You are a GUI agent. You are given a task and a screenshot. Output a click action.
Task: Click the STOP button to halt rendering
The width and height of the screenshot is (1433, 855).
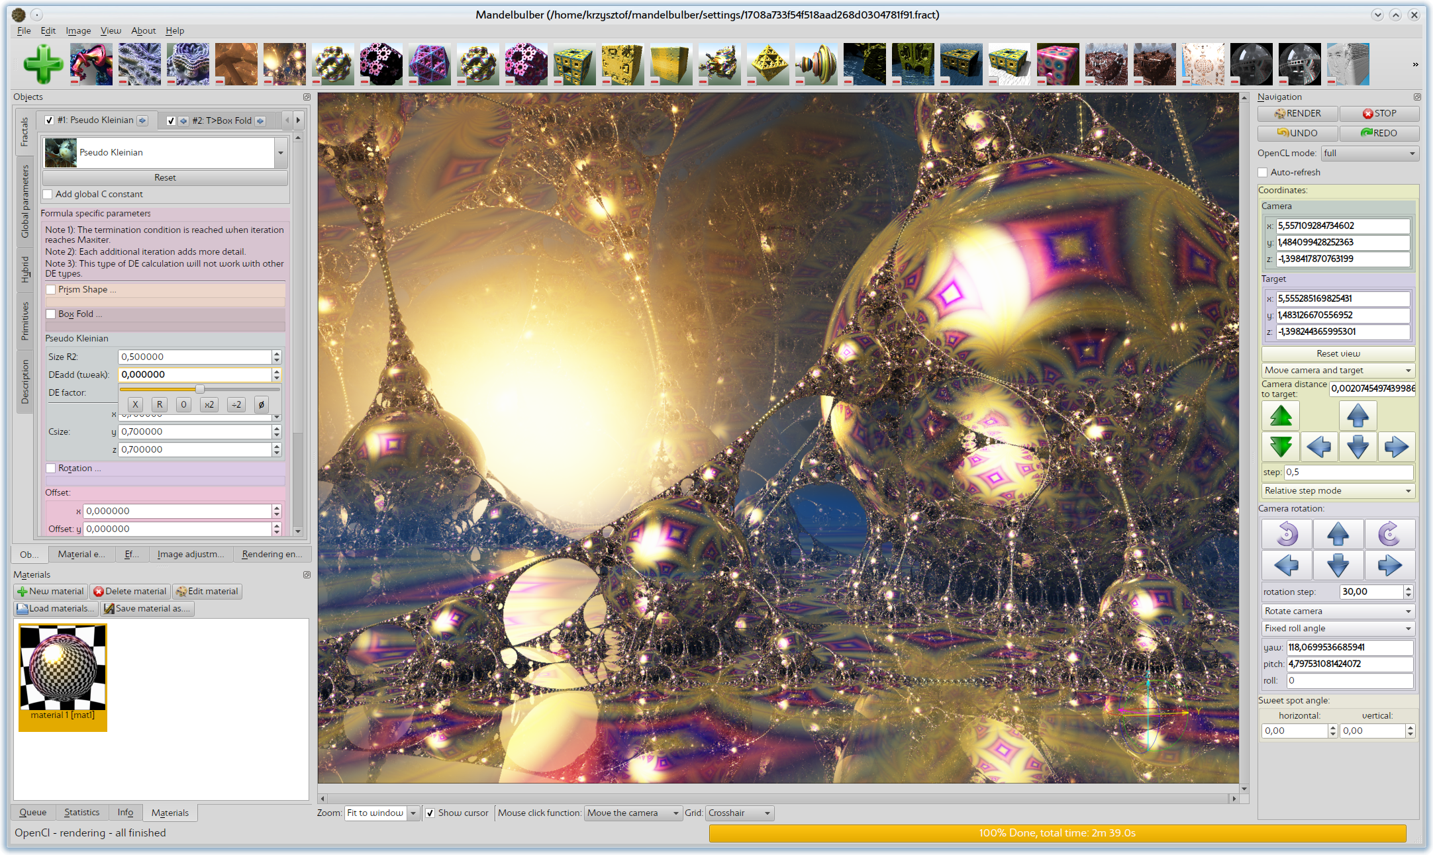click(x=1376, y=114)
